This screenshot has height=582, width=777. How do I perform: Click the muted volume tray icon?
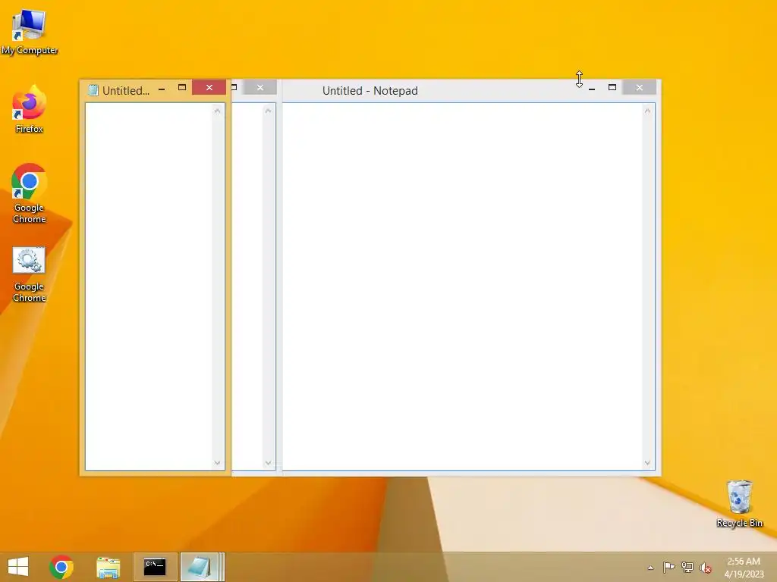[x=706, y=568]
